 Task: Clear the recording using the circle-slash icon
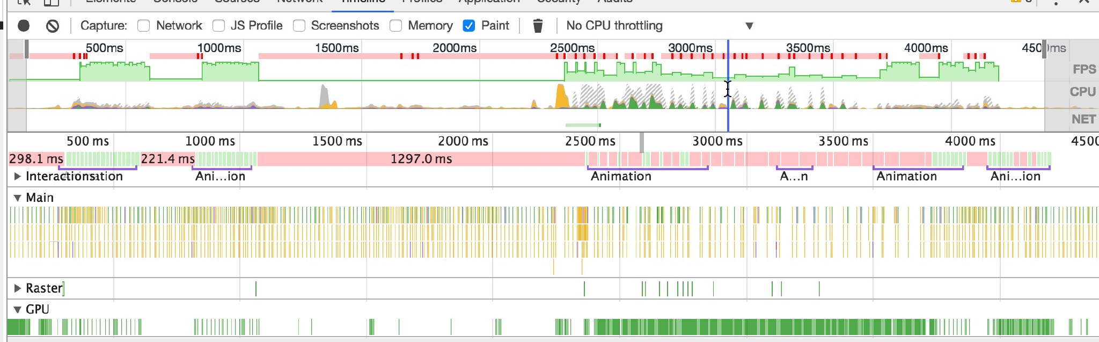click(x=53, y=26)
